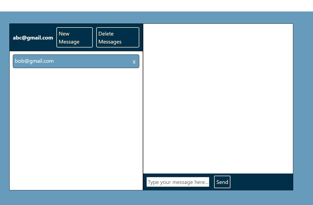
Task: Click the bottom message composer bar
Action: point(262,182)
